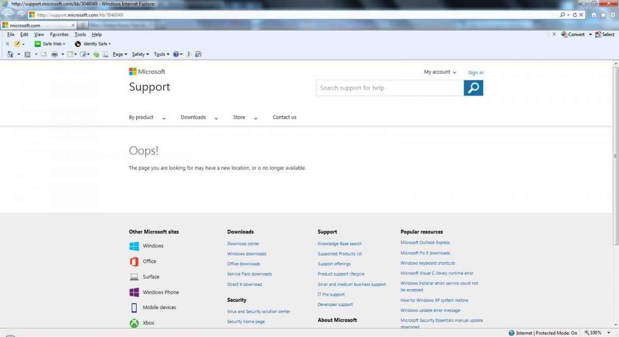
Task: Click the Windows logo icon in footer
Action: click(x=134, y=246)
